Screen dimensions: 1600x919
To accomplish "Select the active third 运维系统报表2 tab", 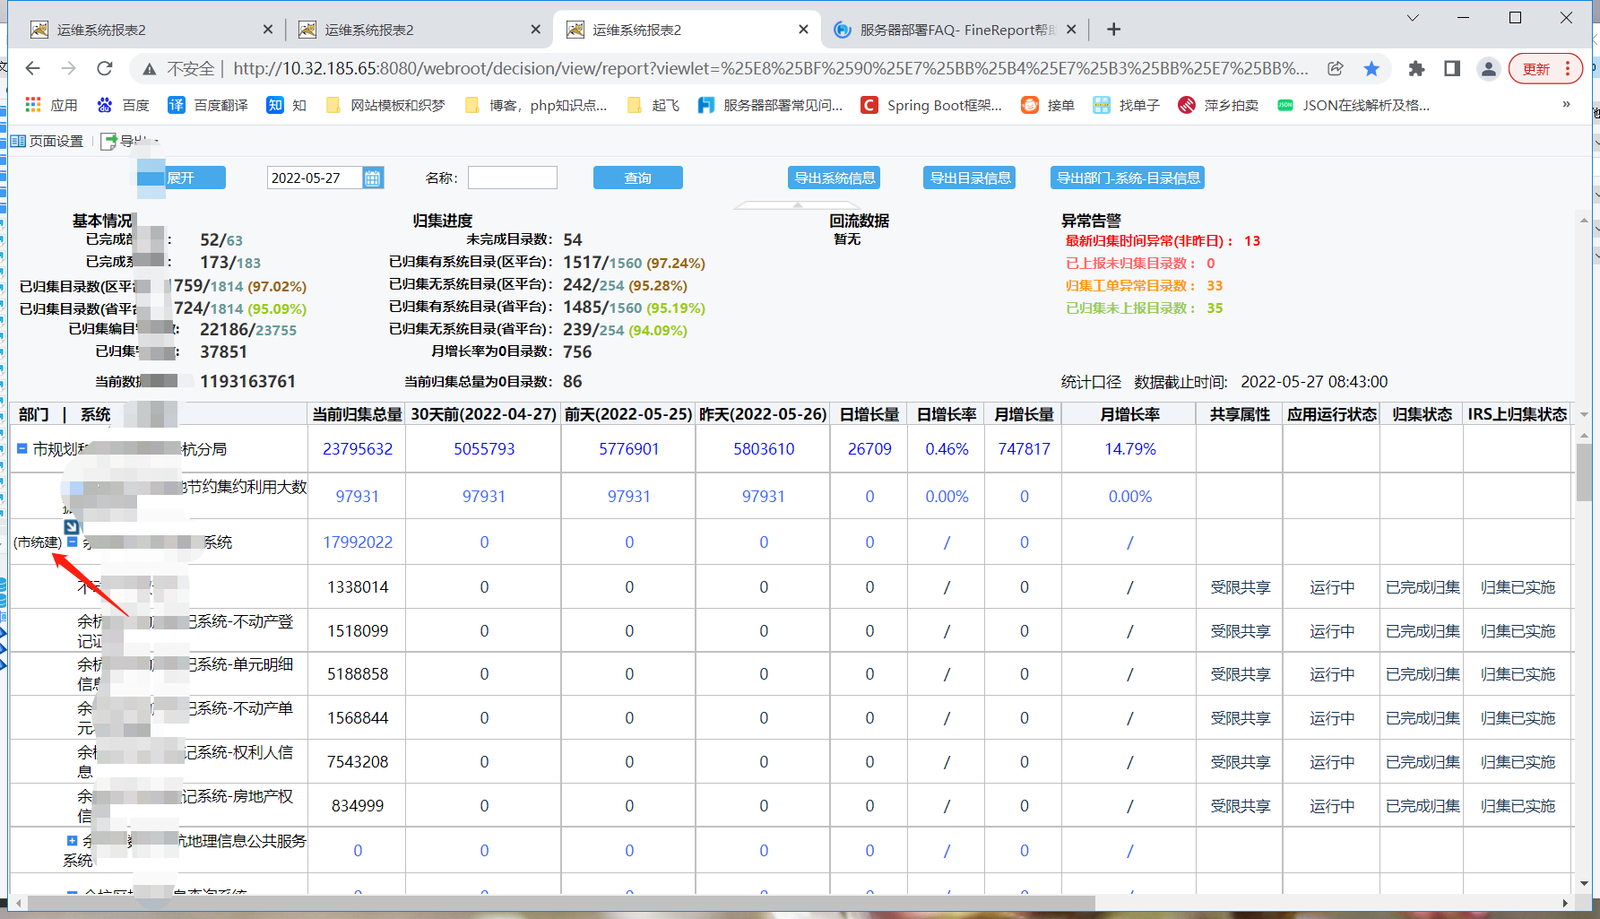I will [x=686, y=30].
